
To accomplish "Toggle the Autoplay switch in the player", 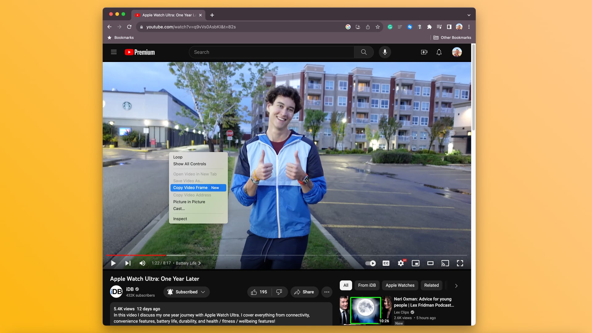I will pyautogui.click(x=370, y=263).
